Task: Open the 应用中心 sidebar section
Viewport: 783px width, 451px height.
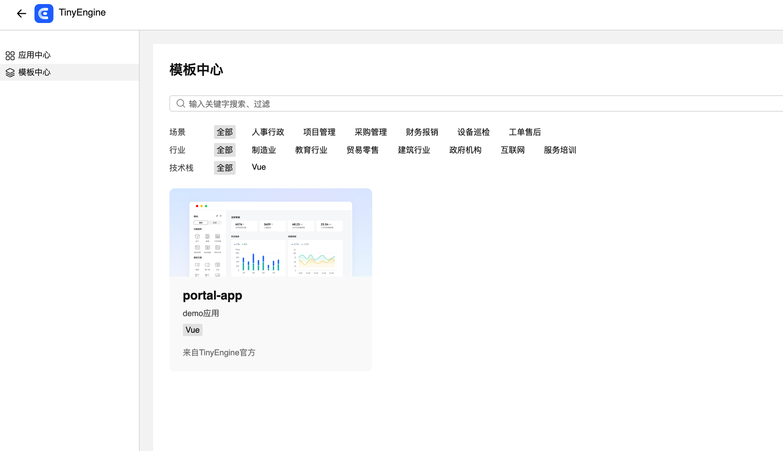Action: point(34,55)
